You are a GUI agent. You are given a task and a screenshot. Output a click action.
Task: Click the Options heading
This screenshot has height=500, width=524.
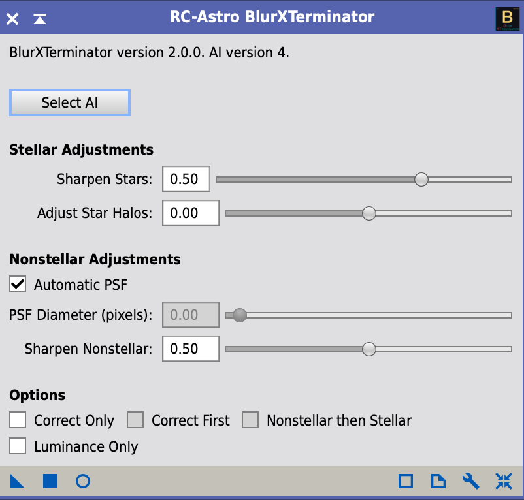pos(37,395)
